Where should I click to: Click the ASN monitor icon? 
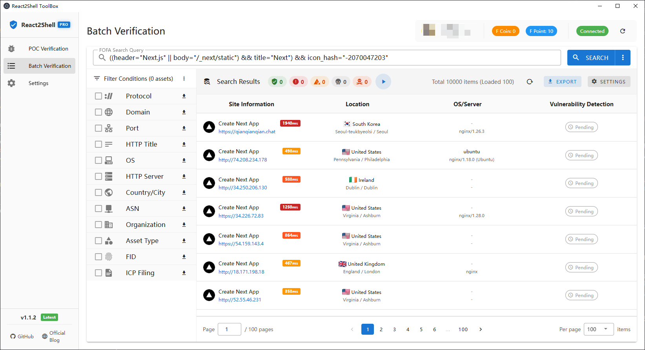tap(109, 209)
